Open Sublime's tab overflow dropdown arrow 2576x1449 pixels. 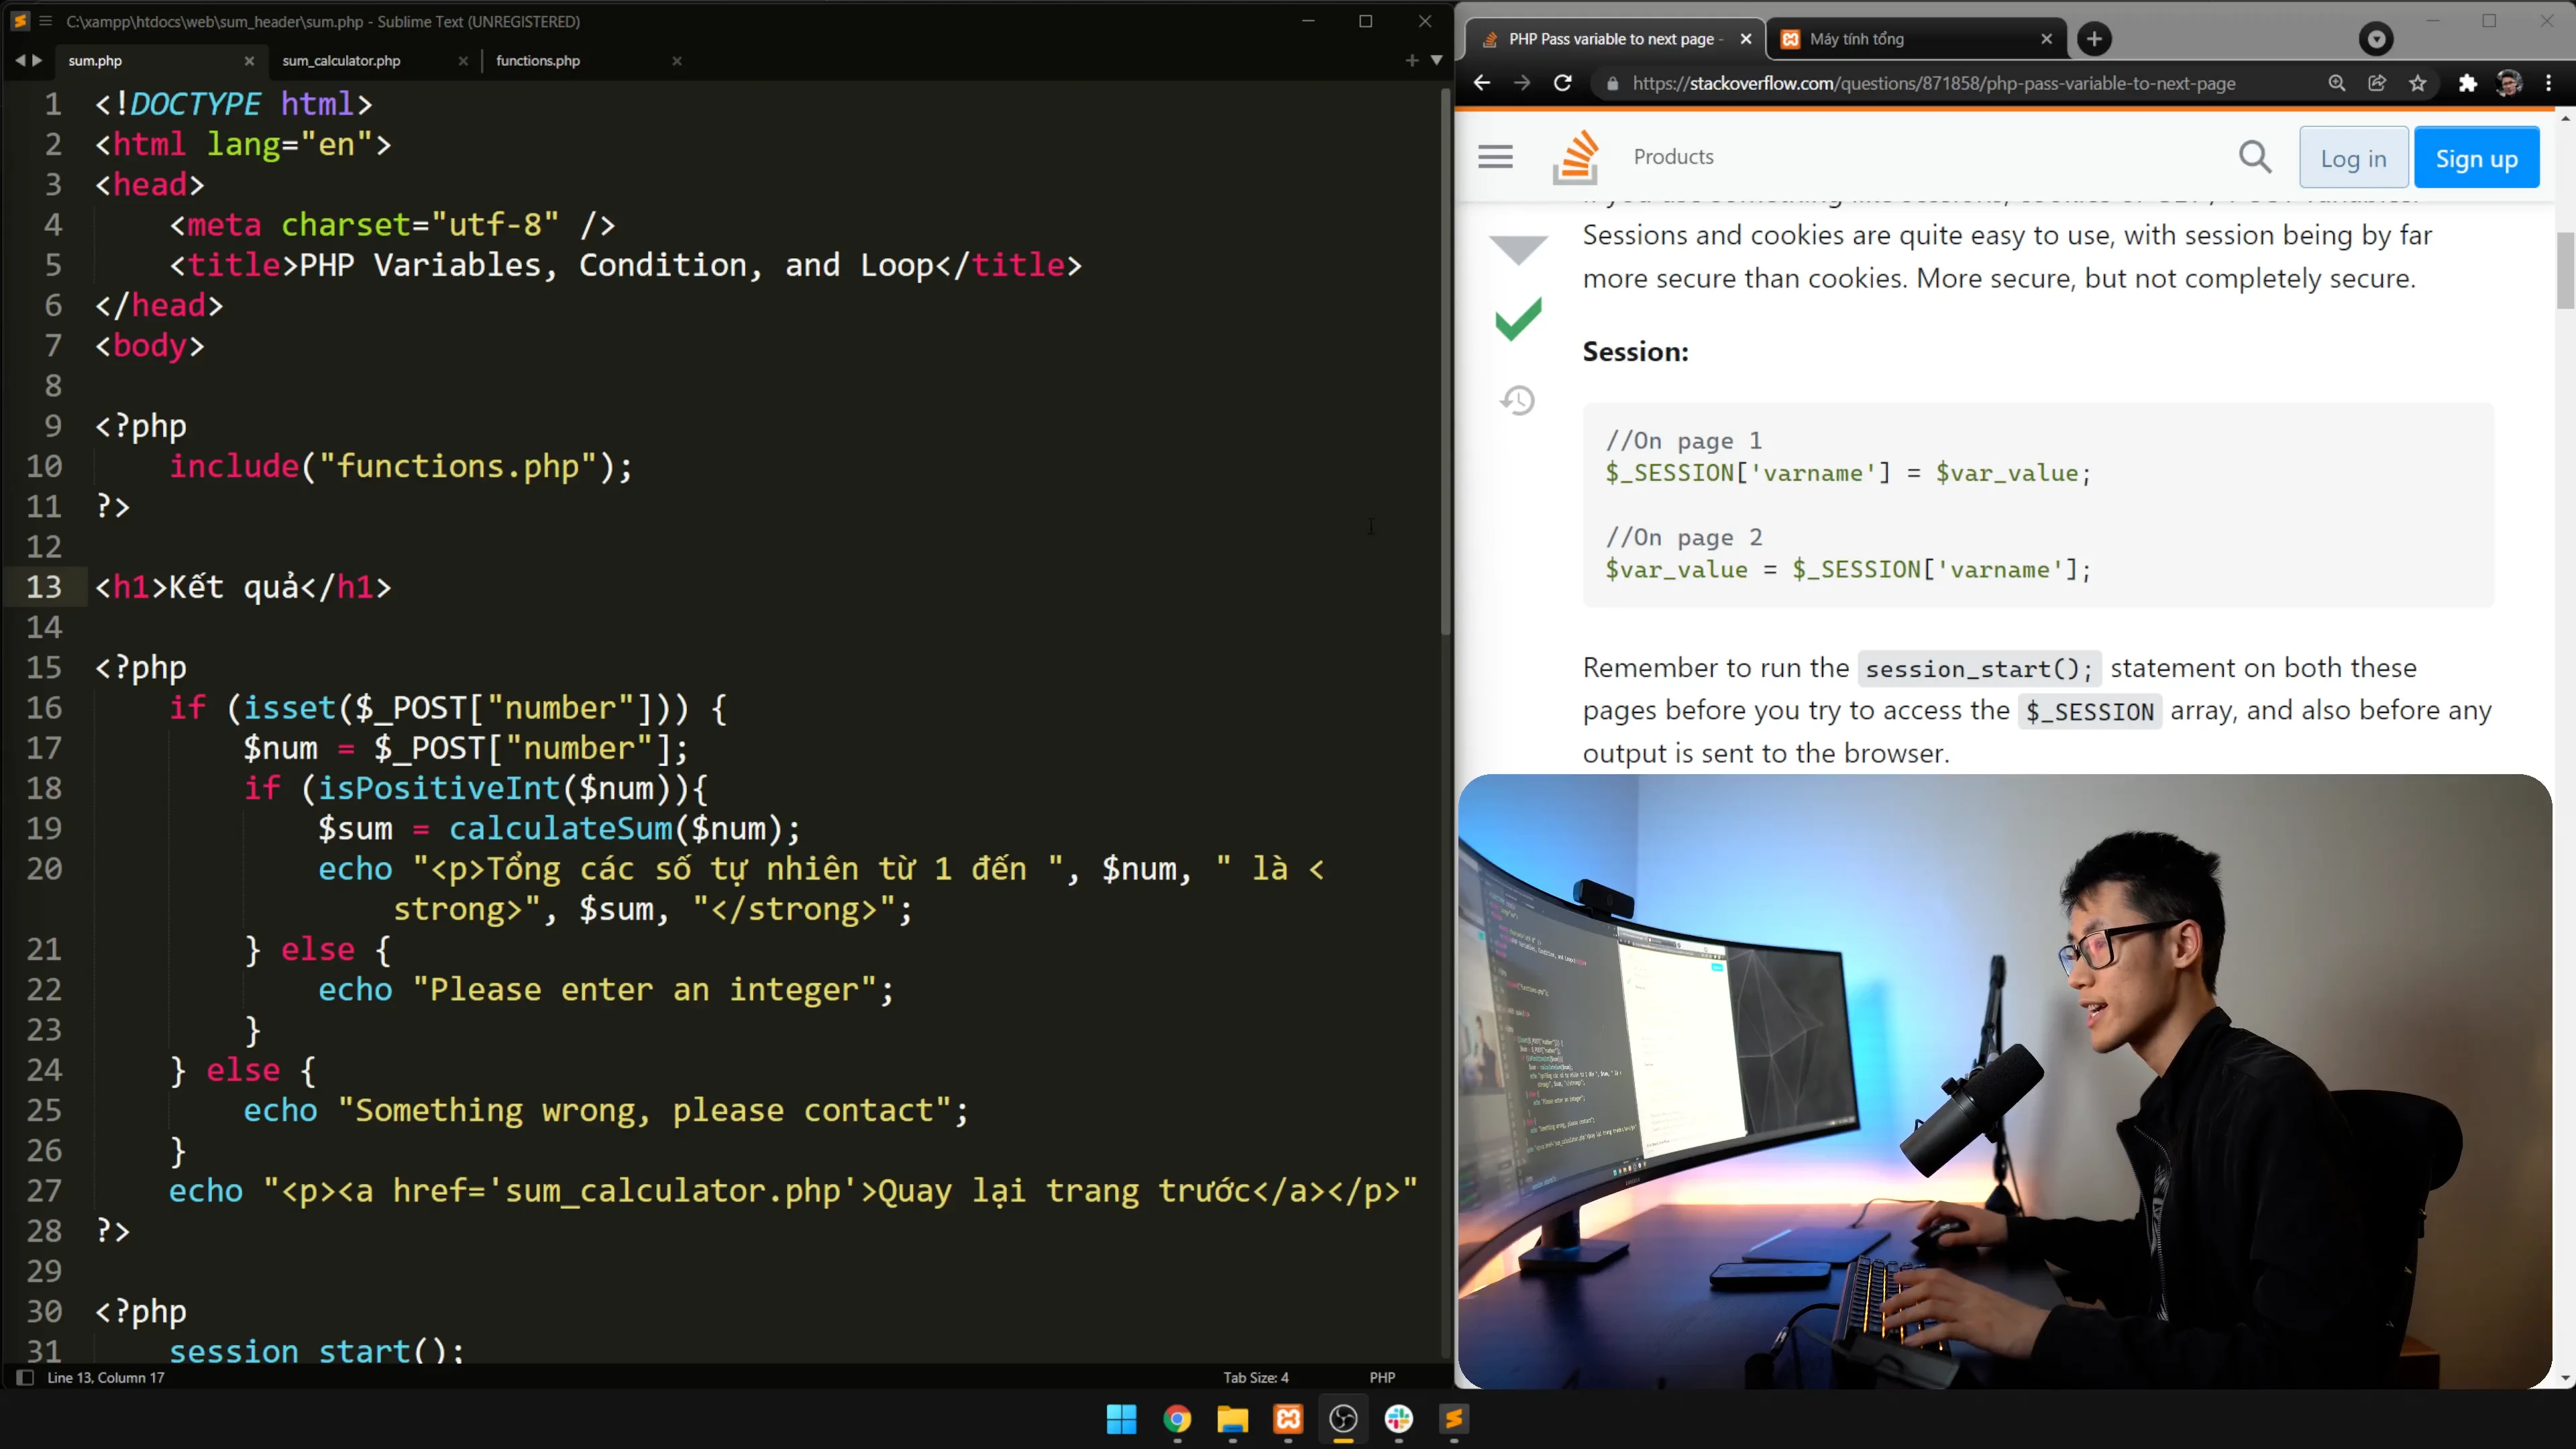[x=1437, y=61]
